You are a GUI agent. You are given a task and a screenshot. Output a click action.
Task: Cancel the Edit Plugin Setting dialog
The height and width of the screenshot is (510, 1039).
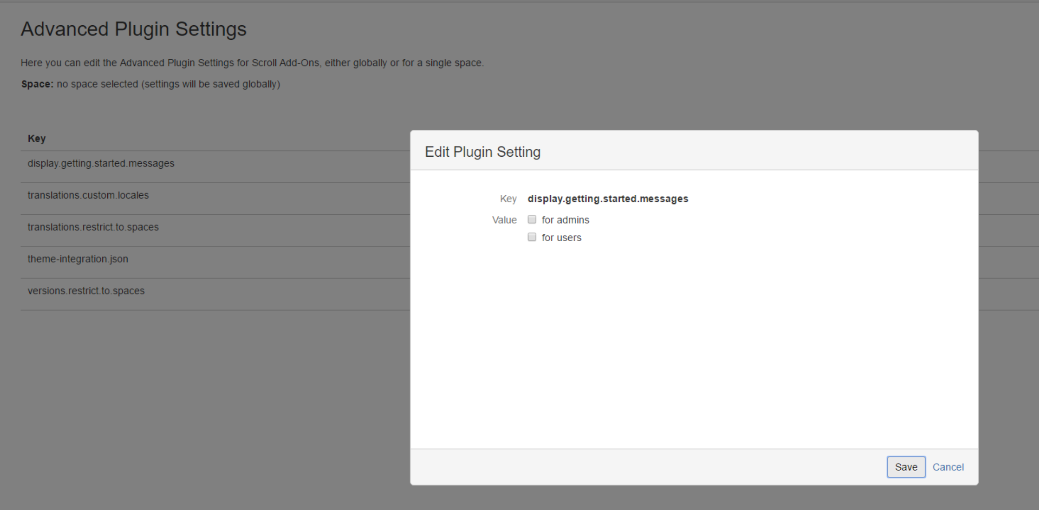[x=948, y=467]
